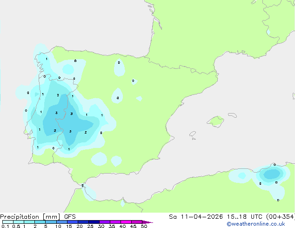
Task: Click the 30 to 35 mm purple swatch
Action: (x=105, y=222)
